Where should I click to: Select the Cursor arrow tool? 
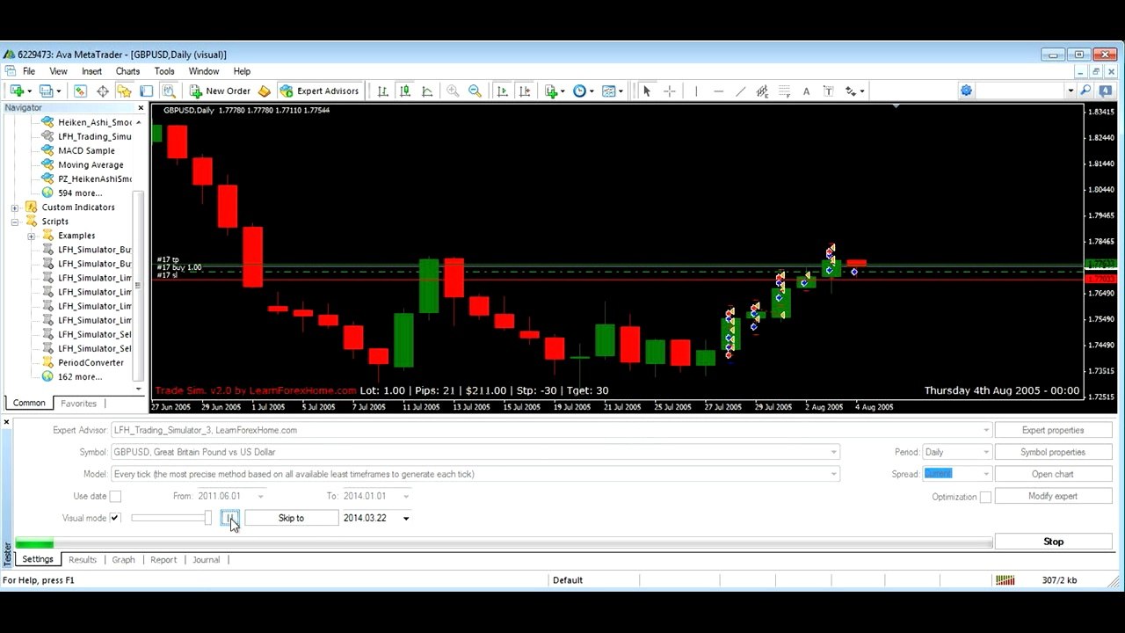click(647, 91)
